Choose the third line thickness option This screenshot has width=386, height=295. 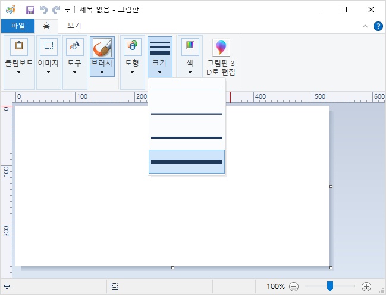tap(187, 137)
